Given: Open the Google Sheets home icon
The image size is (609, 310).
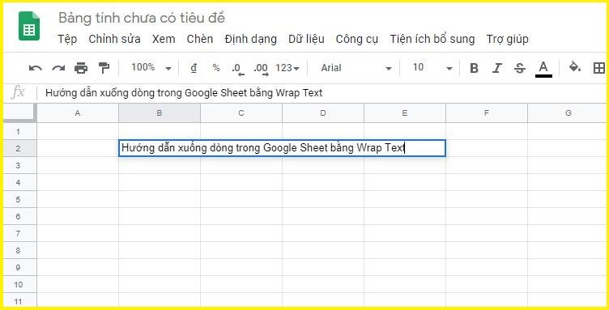Looking at the screenshot, I should tap(28, 26).
